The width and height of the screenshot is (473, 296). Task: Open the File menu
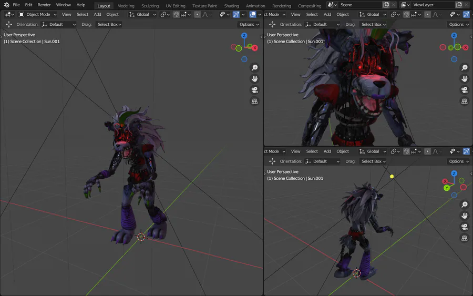point(16,5)
